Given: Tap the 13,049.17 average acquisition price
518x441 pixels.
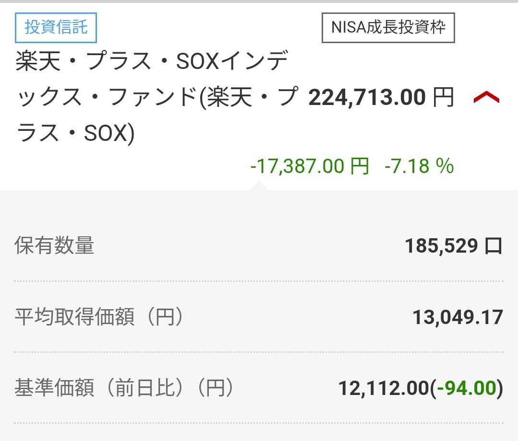Looking at the screenshot, I should pos(458,317).
